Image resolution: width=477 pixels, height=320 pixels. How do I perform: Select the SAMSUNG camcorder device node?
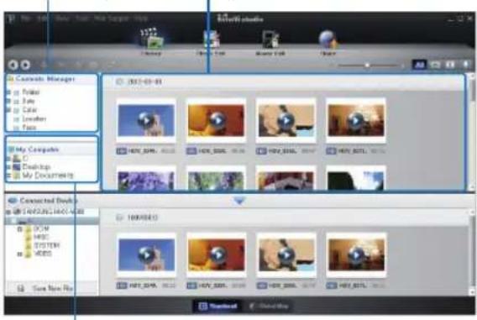(53, 212)
